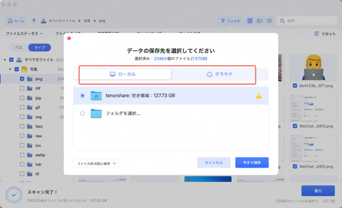Switch to list view icon
The width and height of the screenshot is (342, 208).
point(269,21)
